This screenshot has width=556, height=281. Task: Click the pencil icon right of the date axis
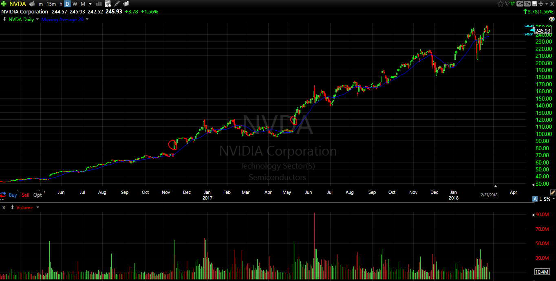(553, 192)
